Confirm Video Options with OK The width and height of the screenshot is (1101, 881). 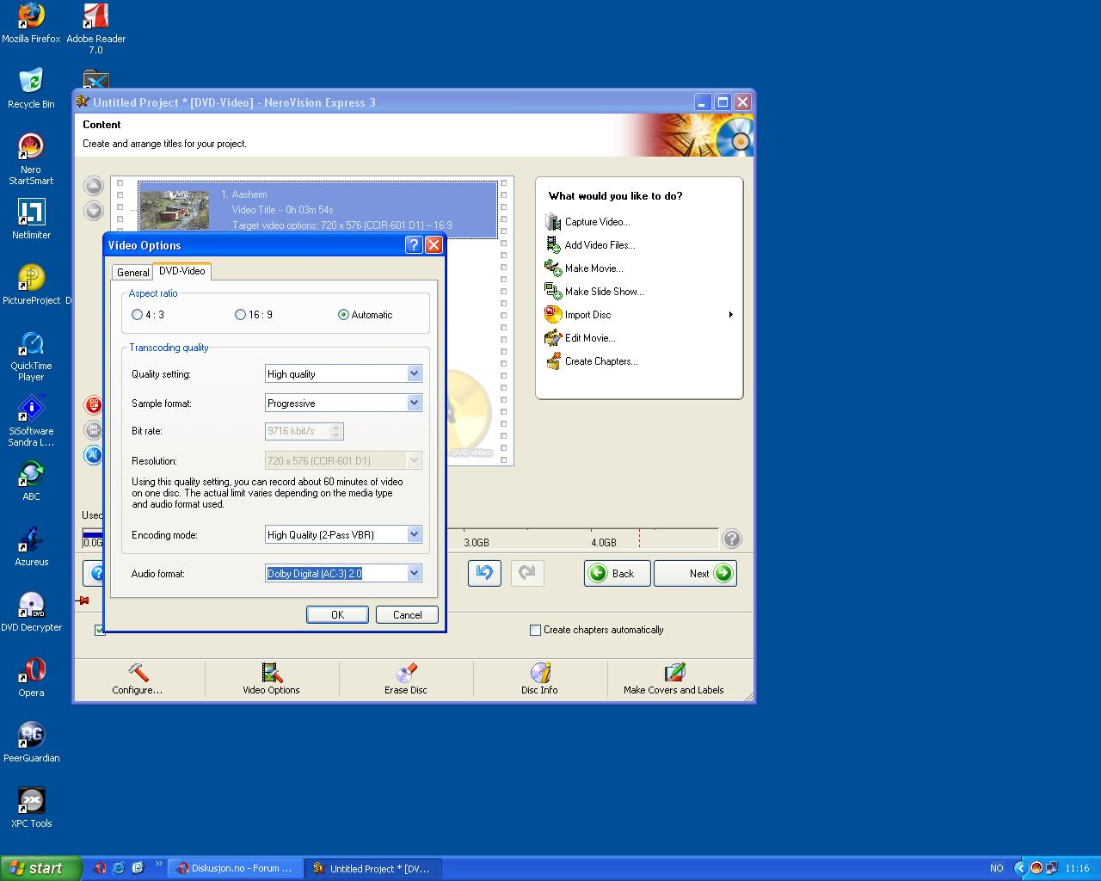[337, 614]
